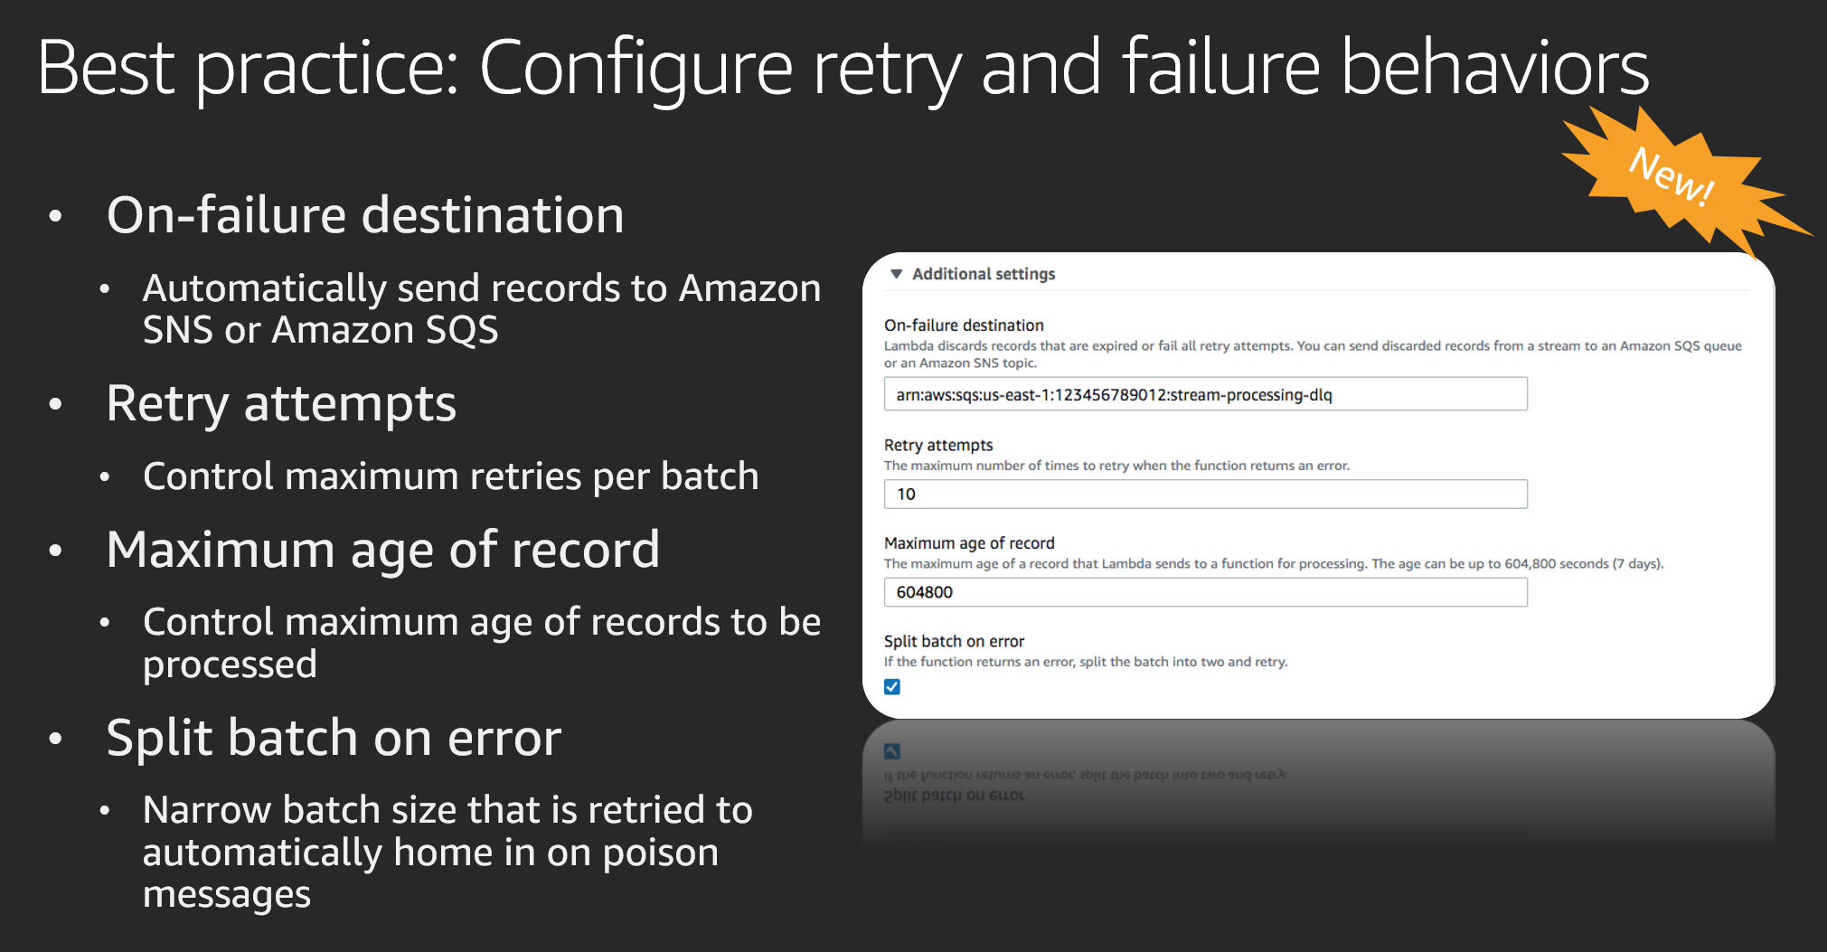
Task: Click the reflected checkbox below the settings panel
Action: pos(892,751)
